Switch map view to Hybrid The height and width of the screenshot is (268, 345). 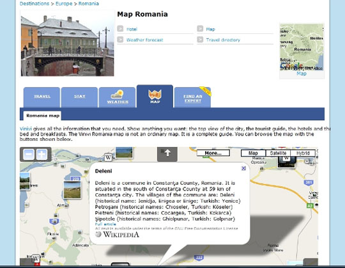click(303, 153)
